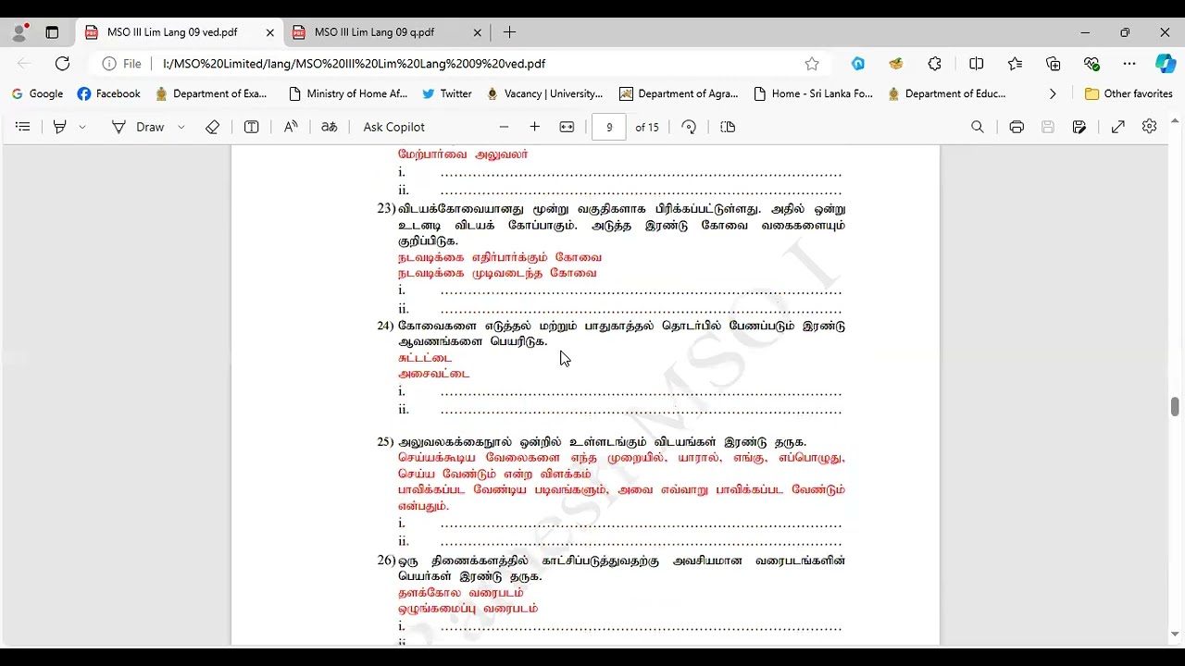This screenshot has width=1185, height=666.
Task: Zoom out with the minus button
Action: pos(504,127)
